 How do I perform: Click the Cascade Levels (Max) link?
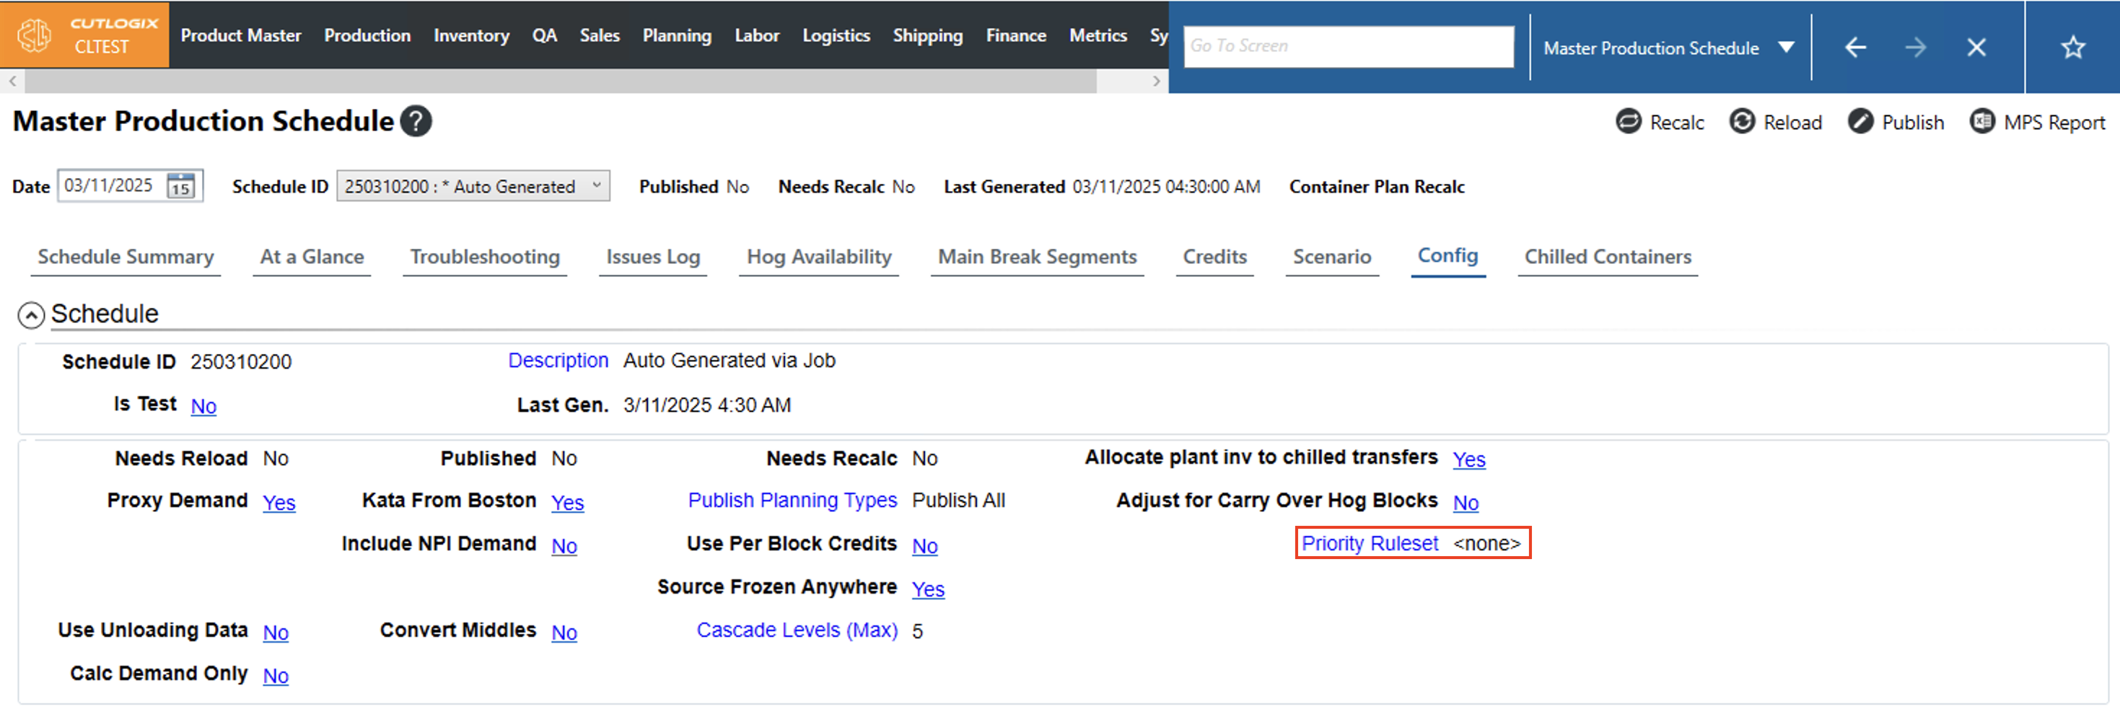[796, 630]
